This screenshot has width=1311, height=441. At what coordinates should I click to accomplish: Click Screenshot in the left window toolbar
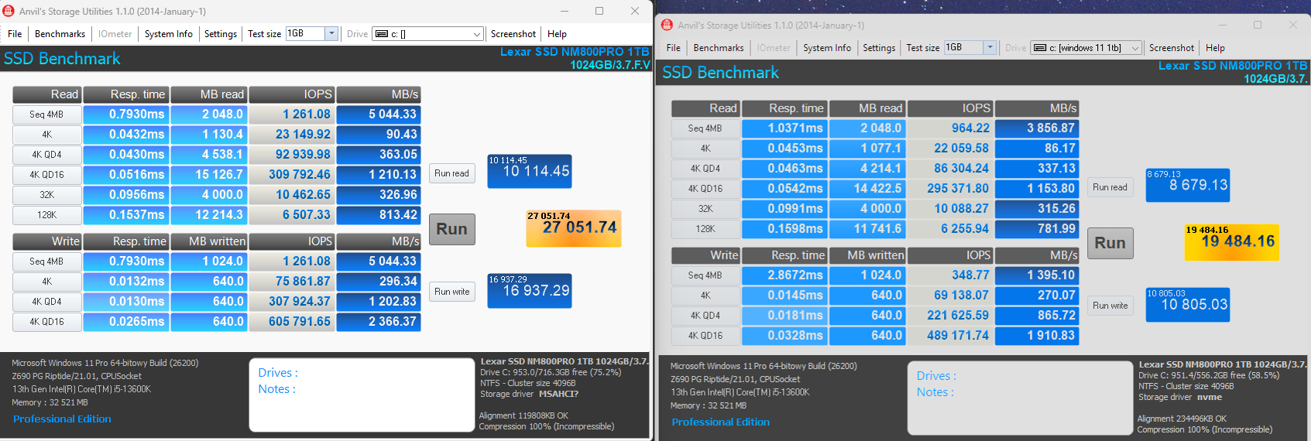tap(513, 34)
